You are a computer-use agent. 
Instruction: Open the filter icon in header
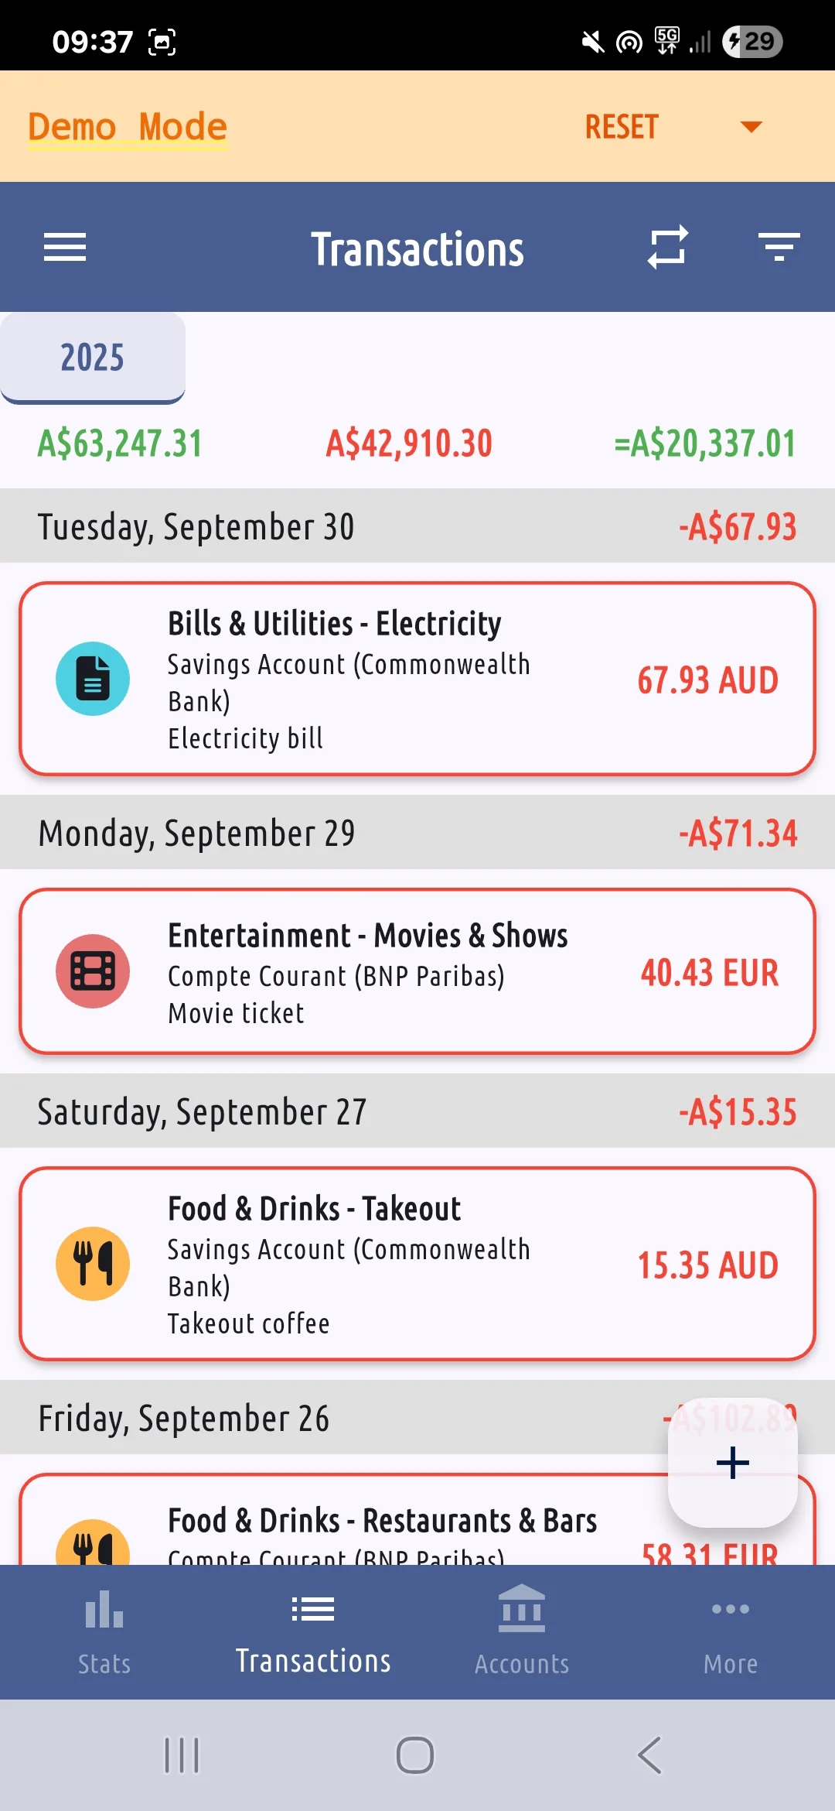coord(779,248)
